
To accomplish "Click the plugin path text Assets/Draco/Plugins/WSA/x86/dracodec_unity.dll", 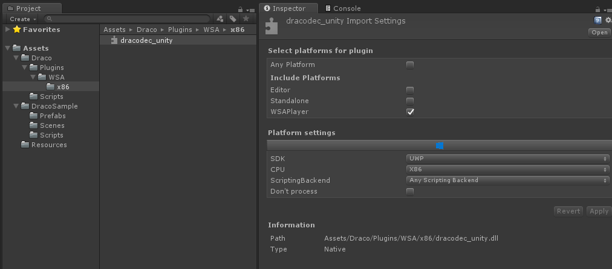I will pos(411,238).
